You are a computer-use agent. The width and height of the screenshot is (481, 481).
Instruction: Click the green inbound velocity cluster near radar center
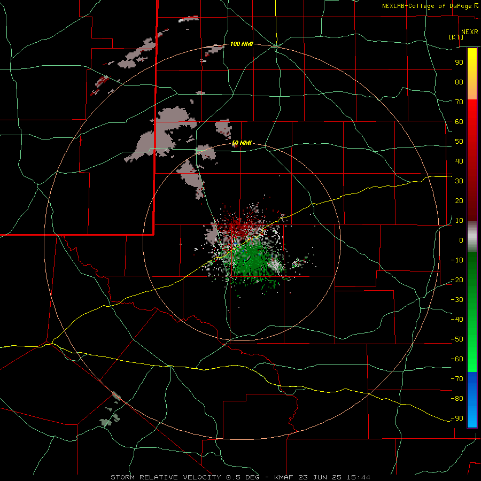252,259
